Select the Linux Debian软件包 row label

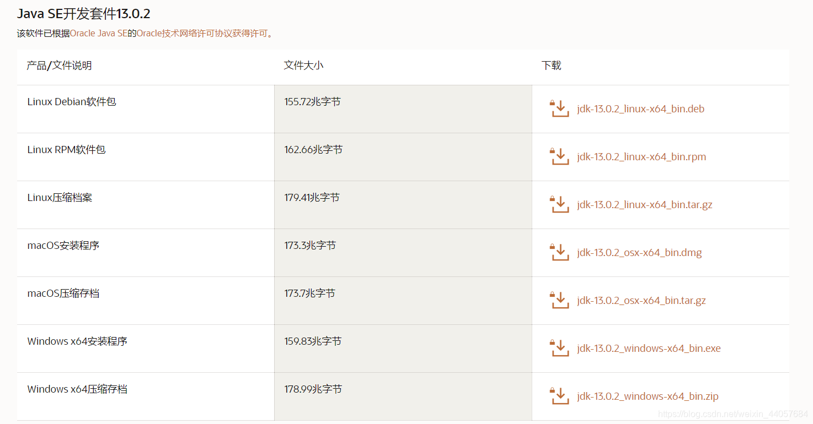coord(72,102)
